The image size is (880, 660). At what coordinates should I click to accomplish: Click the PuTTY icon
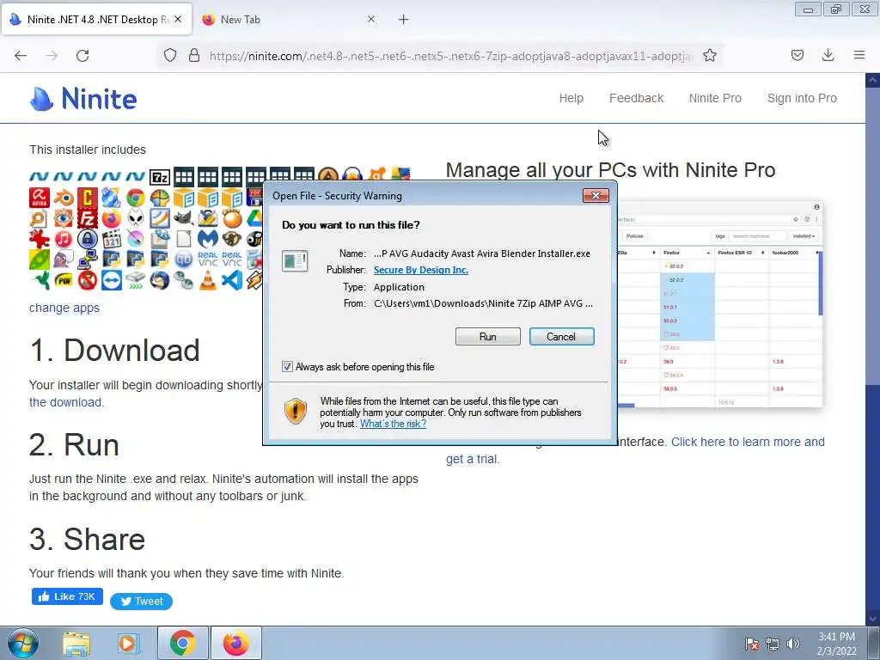(x=88, y=260)
